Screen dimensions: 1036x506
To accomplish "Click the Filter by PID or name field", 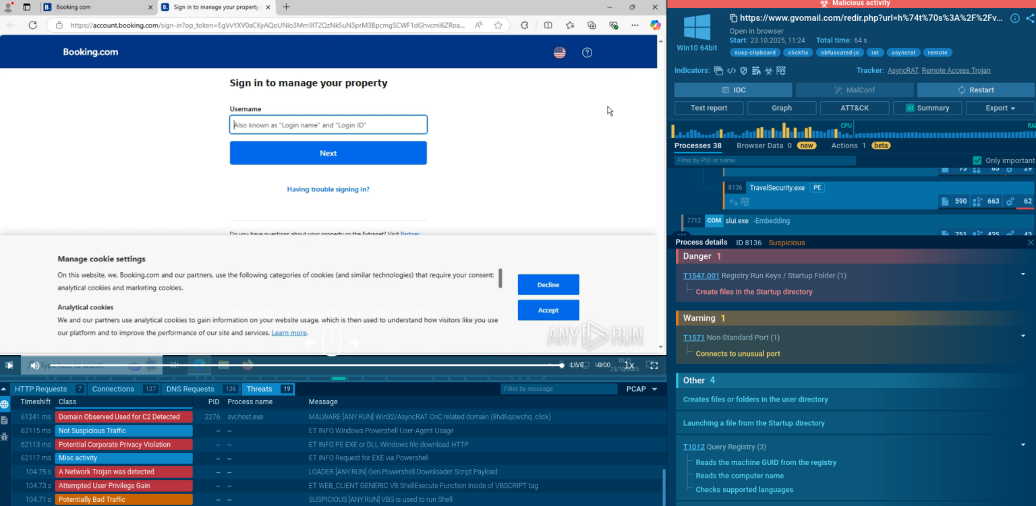I will click(x=764, y=160).
